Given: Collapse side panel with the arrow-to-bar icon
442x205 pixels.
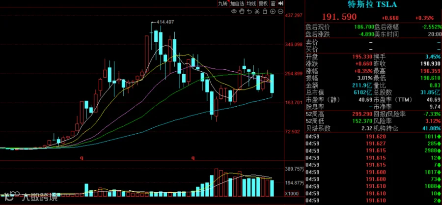Looking at the screenshot, I should [280, 3].
